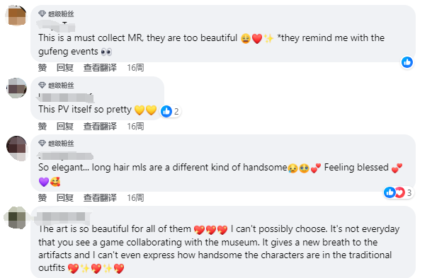The image size is (432, 278).
Task: Reply (回复) to the "must collect MR" comment
Action: pyautogui.click(x=64, y=68)
